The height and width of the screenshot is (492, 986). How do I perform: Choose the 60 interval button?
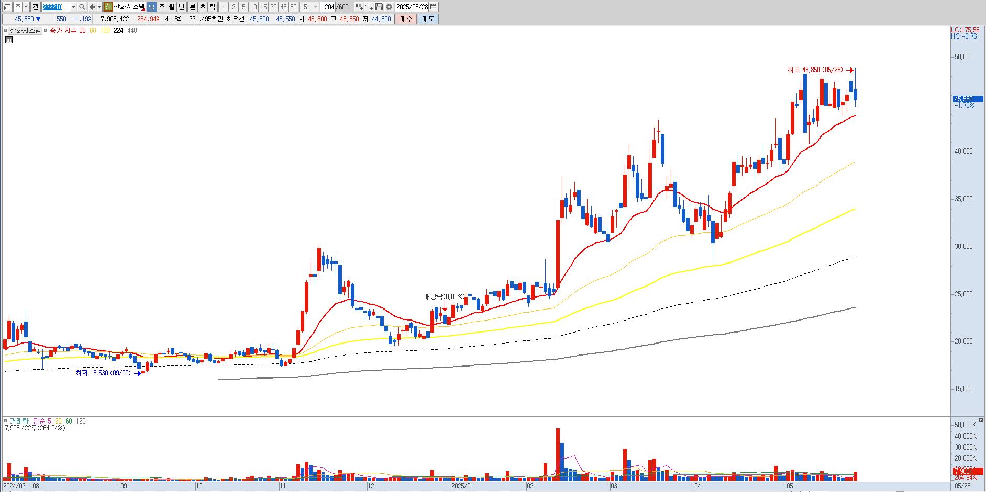pyautogui.click(x=293, y=7)
